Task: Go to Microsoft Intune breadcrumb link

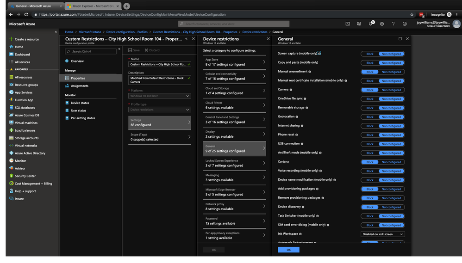Action: (89, 32)
